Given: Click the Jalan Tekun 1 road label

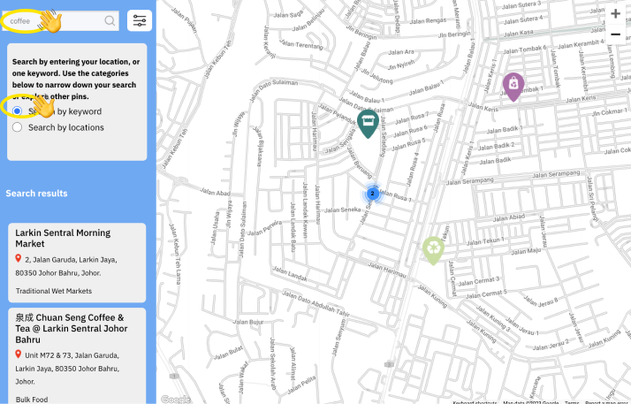Looking at the screenshot, I should (x=485, y=241).
